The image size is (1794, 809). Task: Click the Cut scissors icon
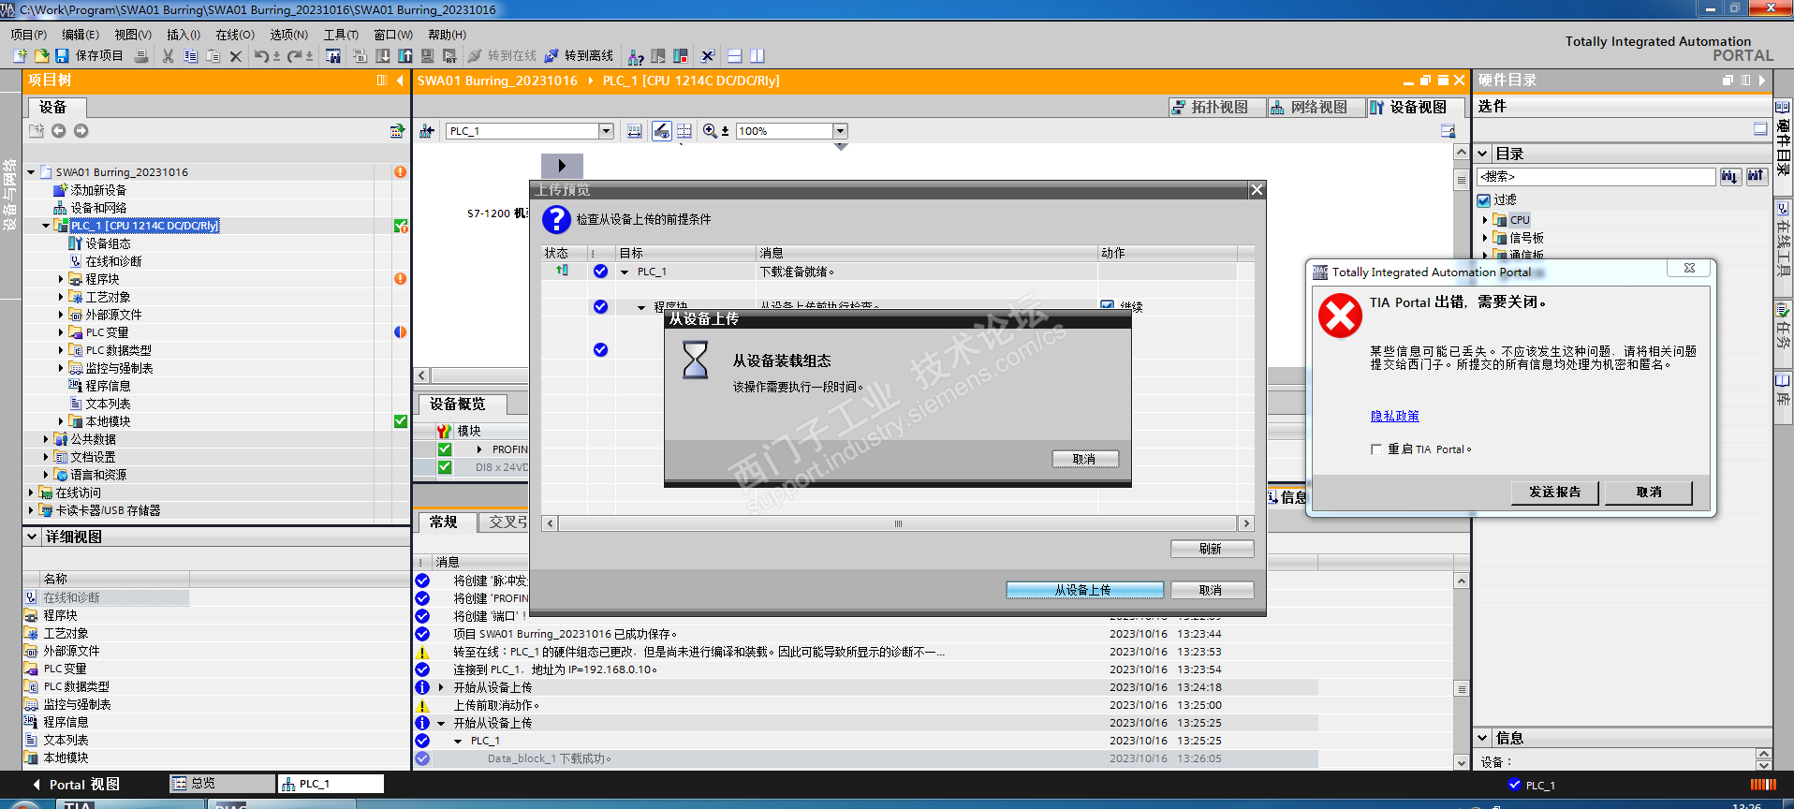tap(169, 56)
